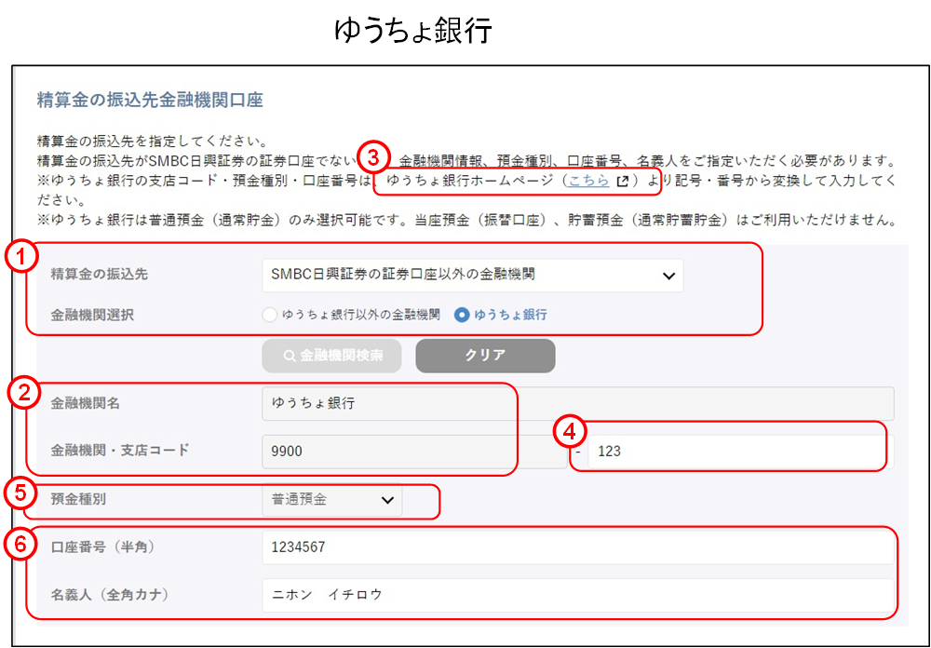Click the 金融機関検索 search button
The image size is (931, 648).
point(331,355)
